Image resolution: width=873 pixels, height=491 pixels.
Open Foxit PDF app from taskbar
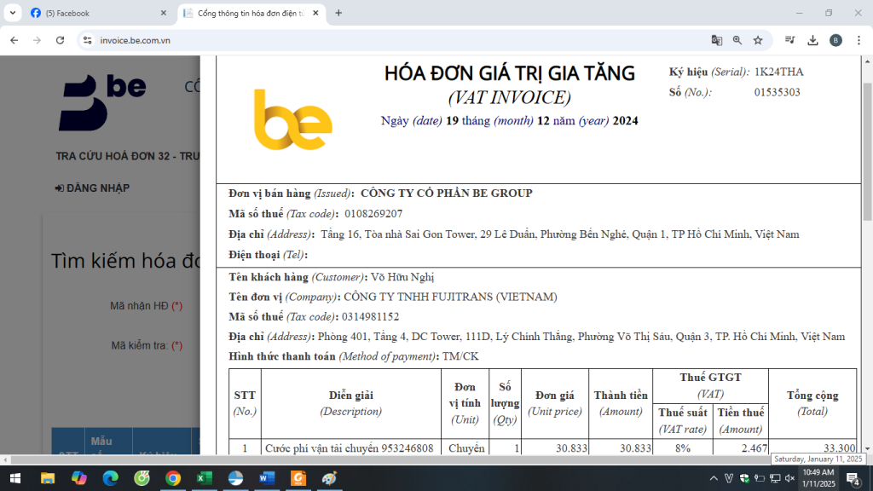click(298, 478)
